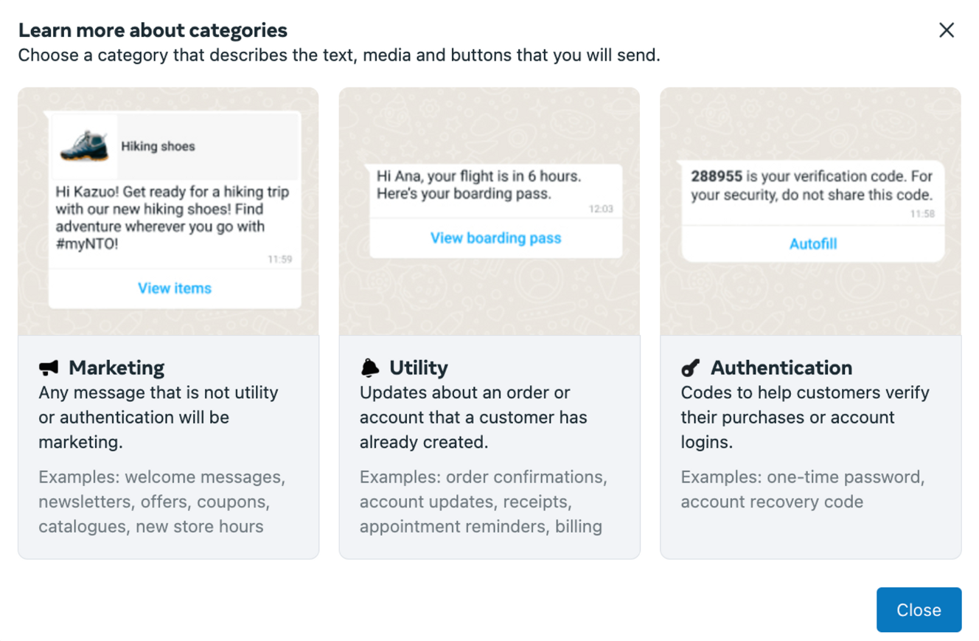Select the Authentication category heading
Screen dimensions: 979x641
(x=781, y=367)
